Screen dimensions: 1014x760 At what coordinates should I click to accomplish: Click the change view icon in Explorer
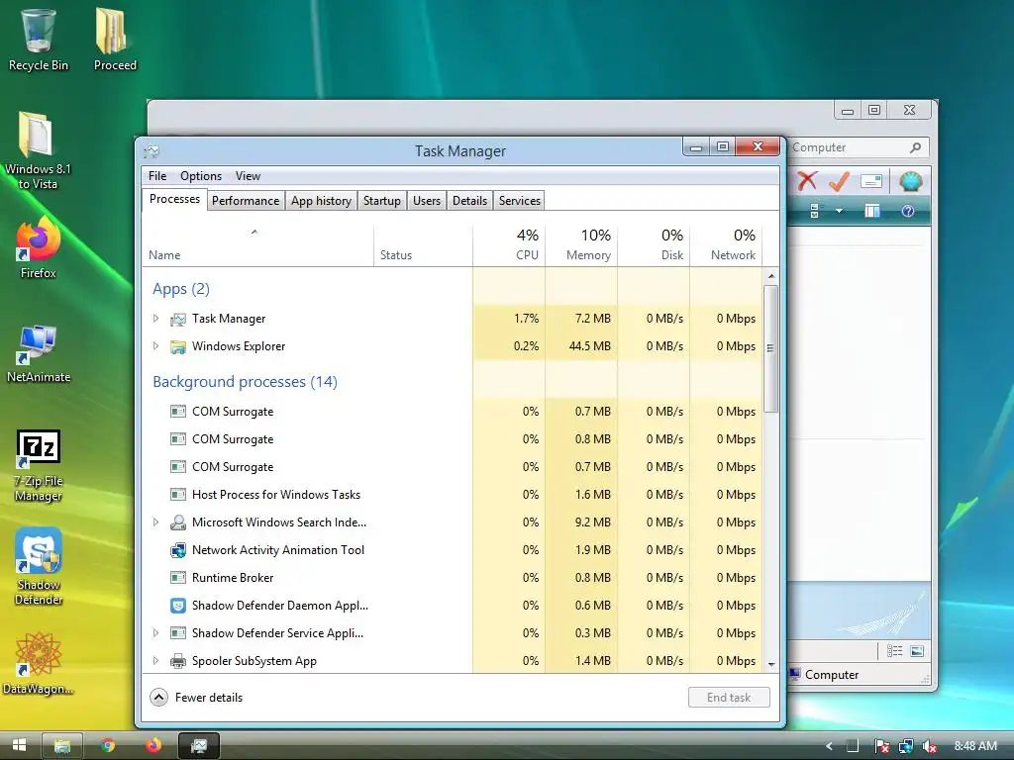tap(814, 211)
